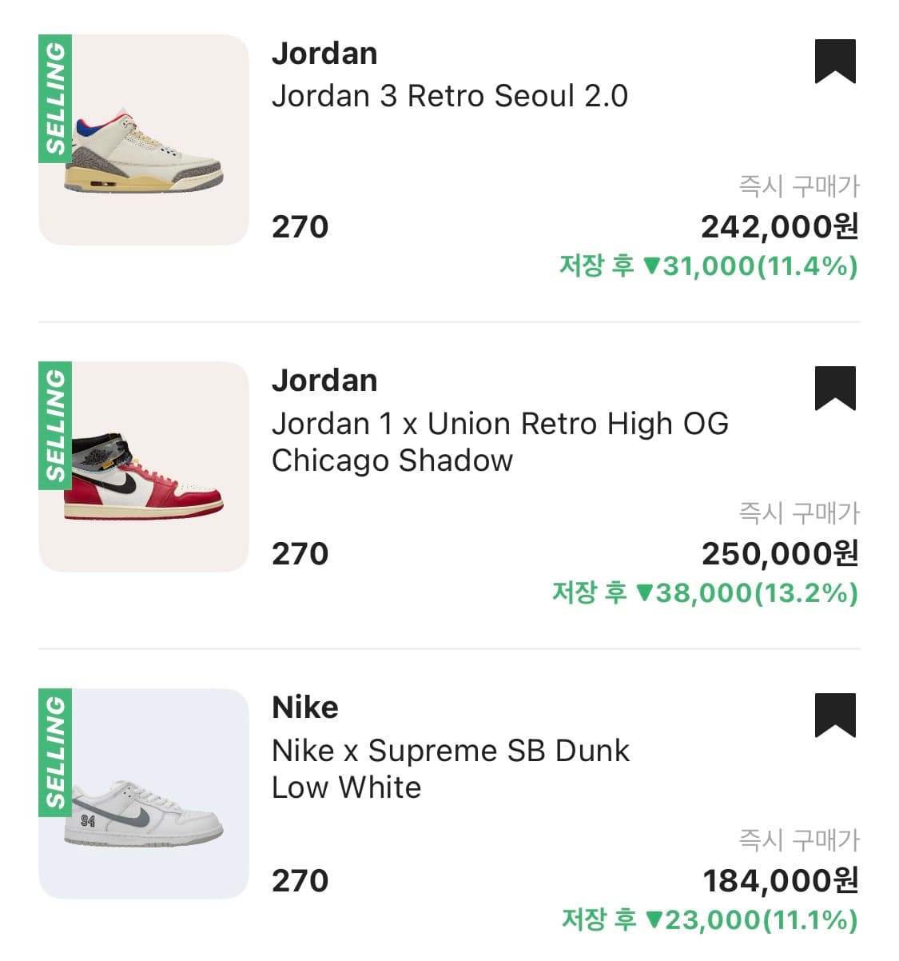Screen dimensions: 899x961
Task: Remove bookmark on Nike Supreme SB Dunk Low
Action: pos(835,715)
